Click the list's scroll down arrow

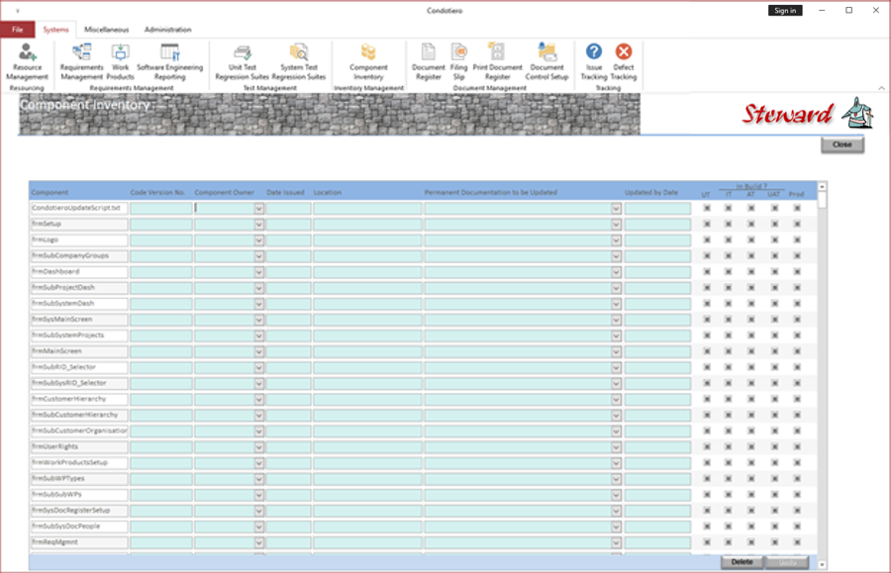[x=822, y=565]
